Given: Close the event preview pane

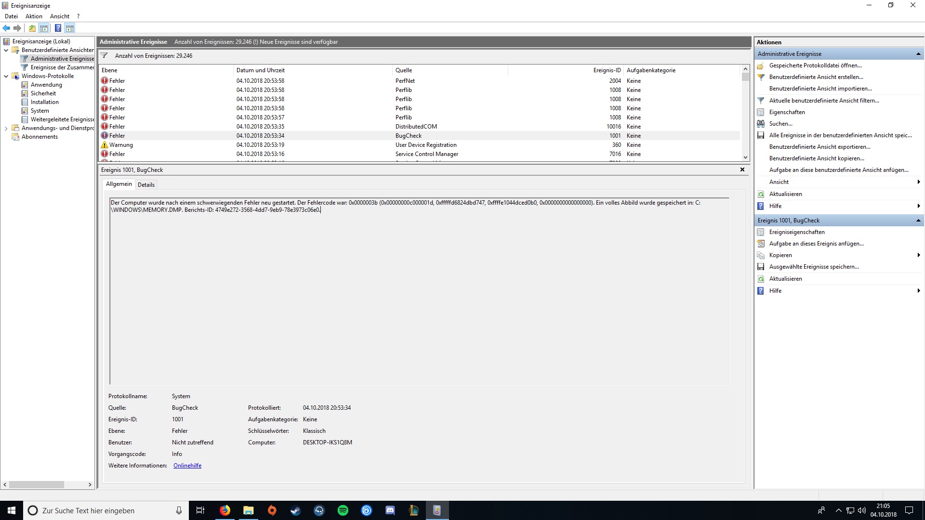Looking at the screenshot, I should point(742,169).
